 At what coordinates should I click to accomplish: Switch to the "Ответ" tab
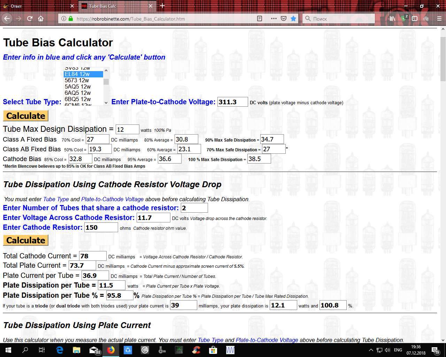click(x=35, y=6)
